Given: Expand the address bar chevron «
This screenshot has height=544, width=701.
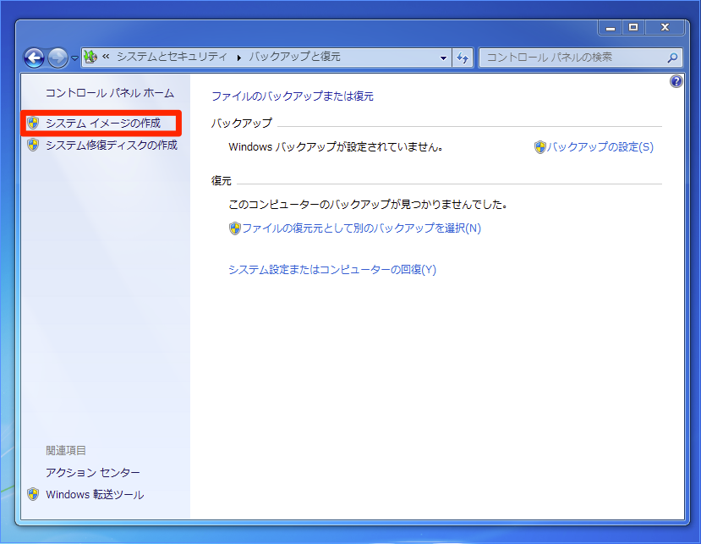Looking at the screenshot, I should (x=106, y=57).
